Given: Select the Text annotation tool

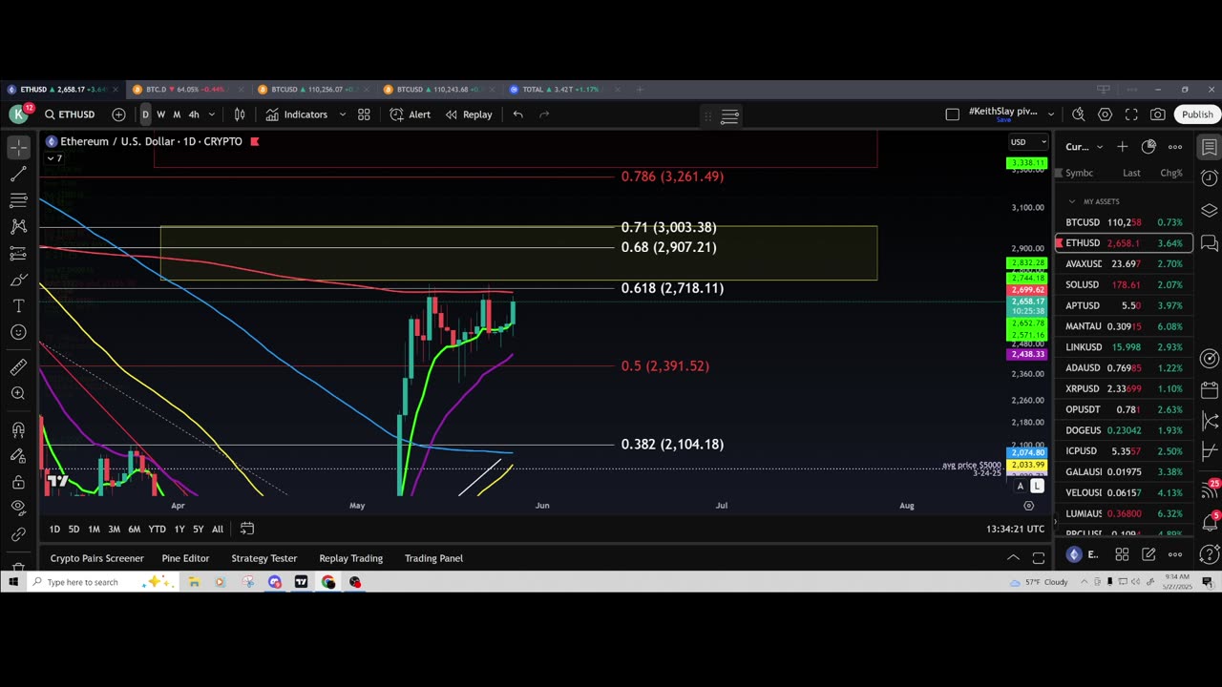Looking at the screenshot, I should pos(18,306).
